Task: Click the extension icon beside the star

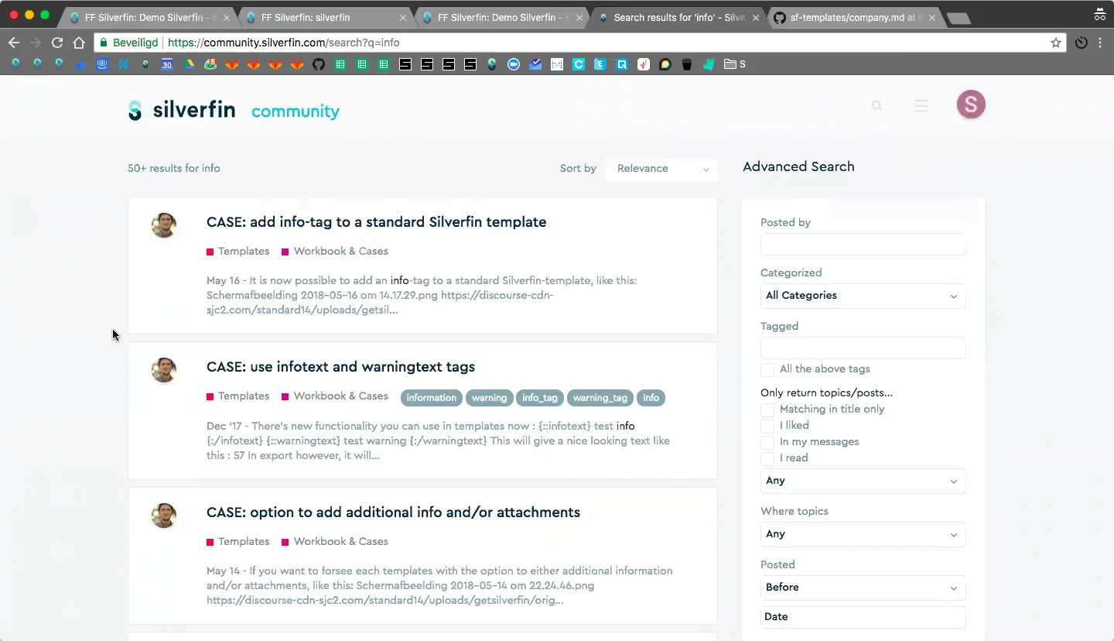Action: [1081, 43]
